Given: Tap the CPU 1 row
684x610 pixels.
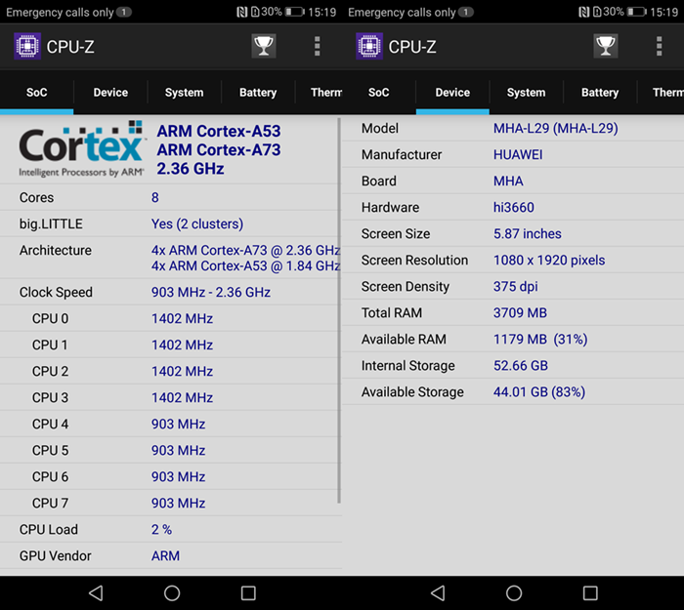Looking at the screenshot, I should click(x=170, y=345).
